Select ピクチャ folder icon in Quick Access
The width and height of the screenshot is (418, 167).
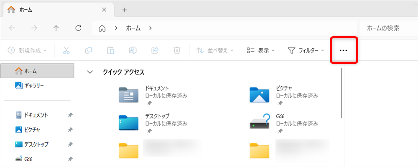260,95
